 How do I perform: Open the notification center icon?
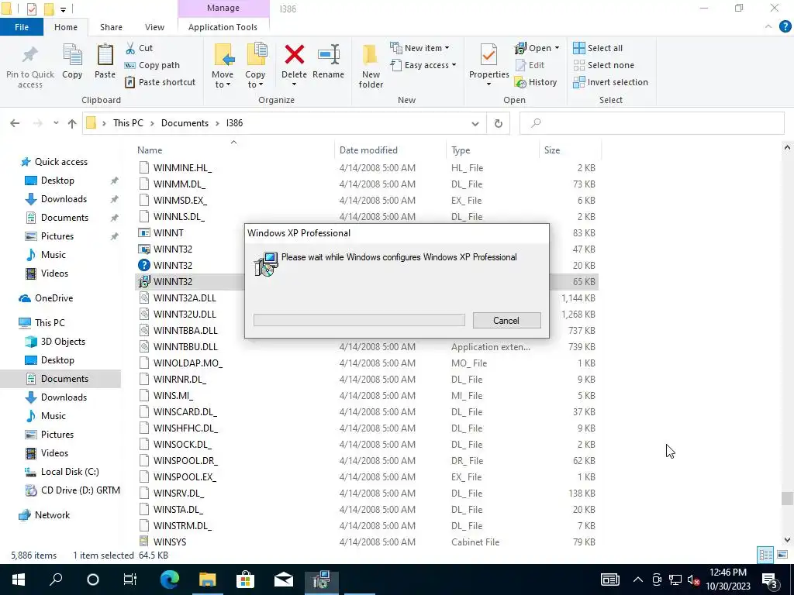tap(770, 580)
